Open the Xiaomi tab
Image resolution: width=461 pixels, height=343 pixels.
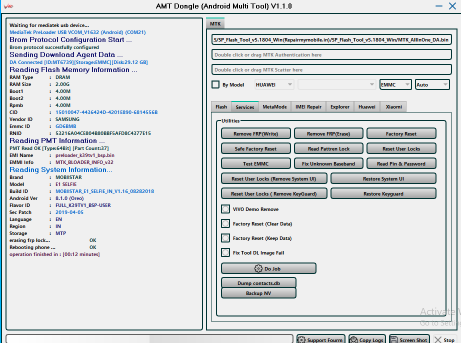coord(393,107)
